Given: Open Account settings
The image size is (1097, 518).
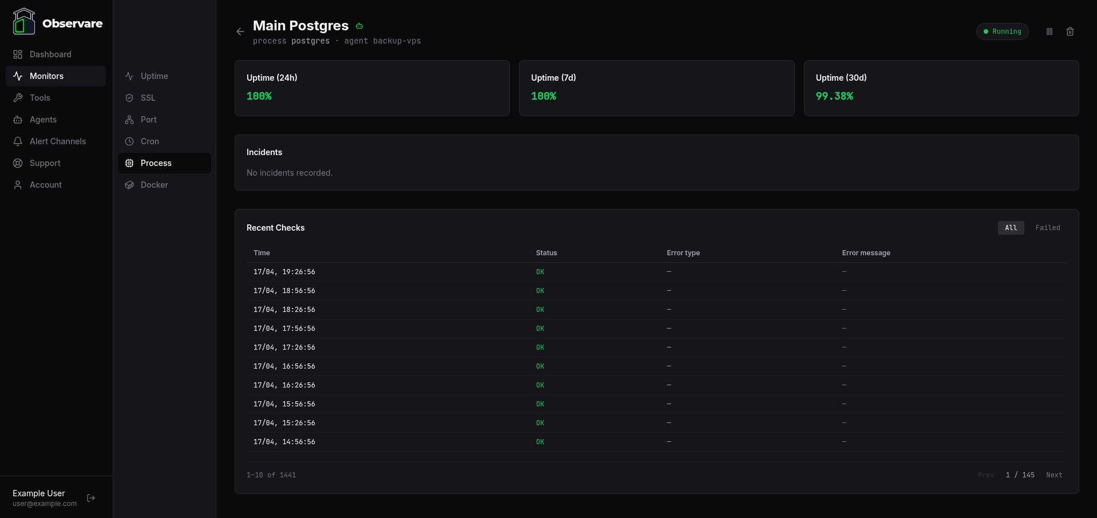Looking at the screenshot, I should click(45, 185).
